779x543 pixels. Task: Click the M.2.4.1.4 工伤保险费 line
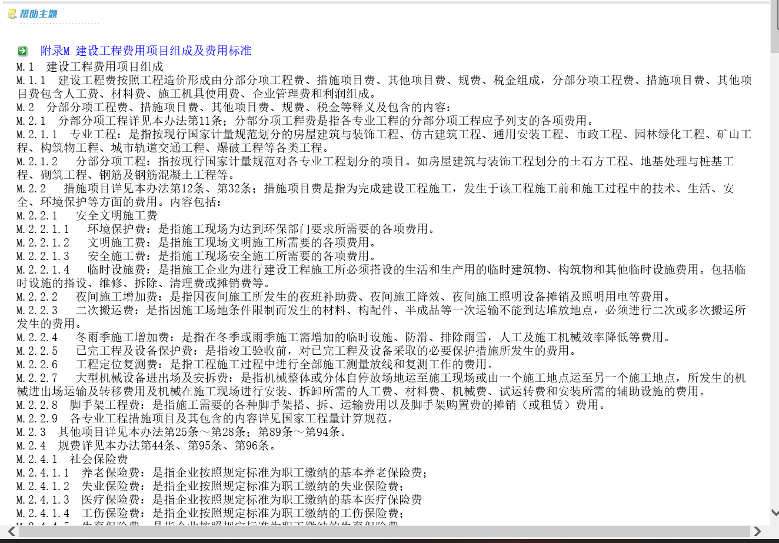(211, 514)
